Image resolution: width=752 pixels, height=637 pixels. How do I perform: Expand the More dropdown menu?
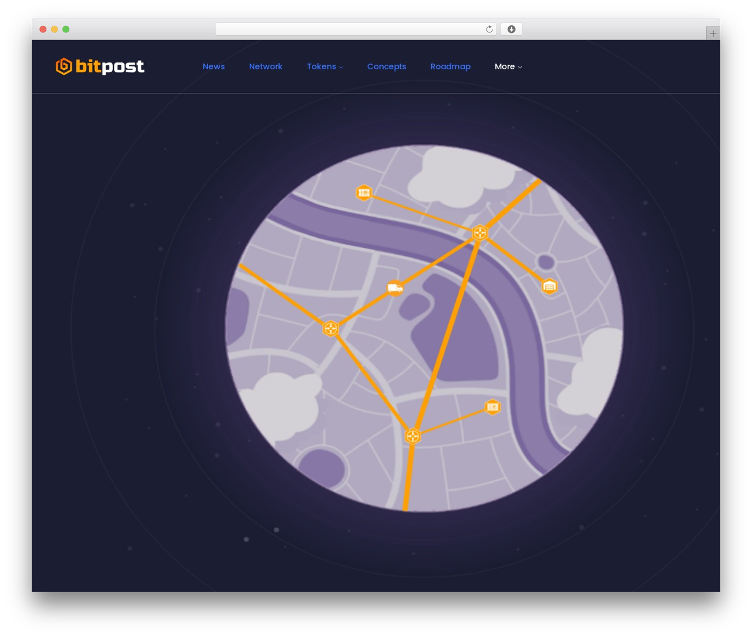click(x=508, y=66)
